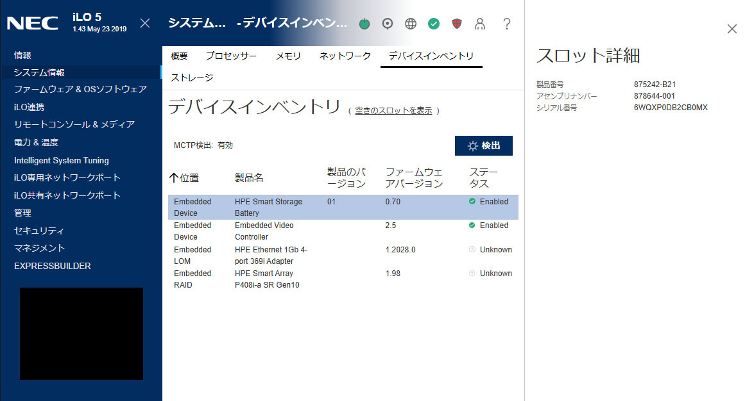Select デバイスインベントリ tab
Image resolution: width=754 pixels, height=401 pixels.
pos(431,56)
